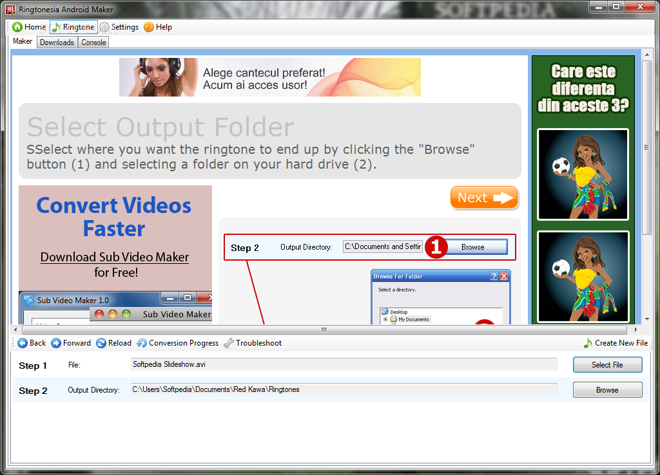The width and height of the screenshot is (660, 475).
Task: Switch to the Downloads tab
Action: click(57, 42)
